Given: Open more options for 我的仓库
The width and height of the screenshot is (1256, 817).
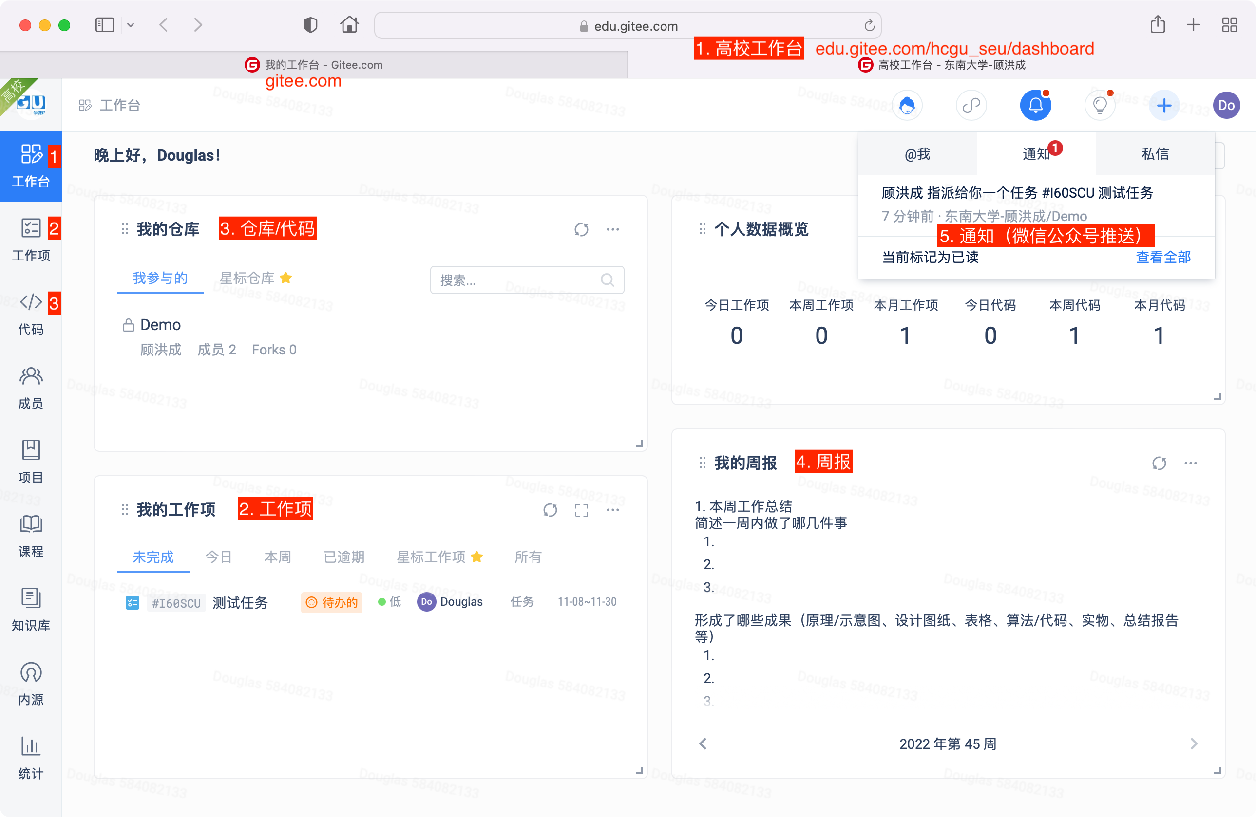Looking at the screenshot, I should [x=613, y=229].
